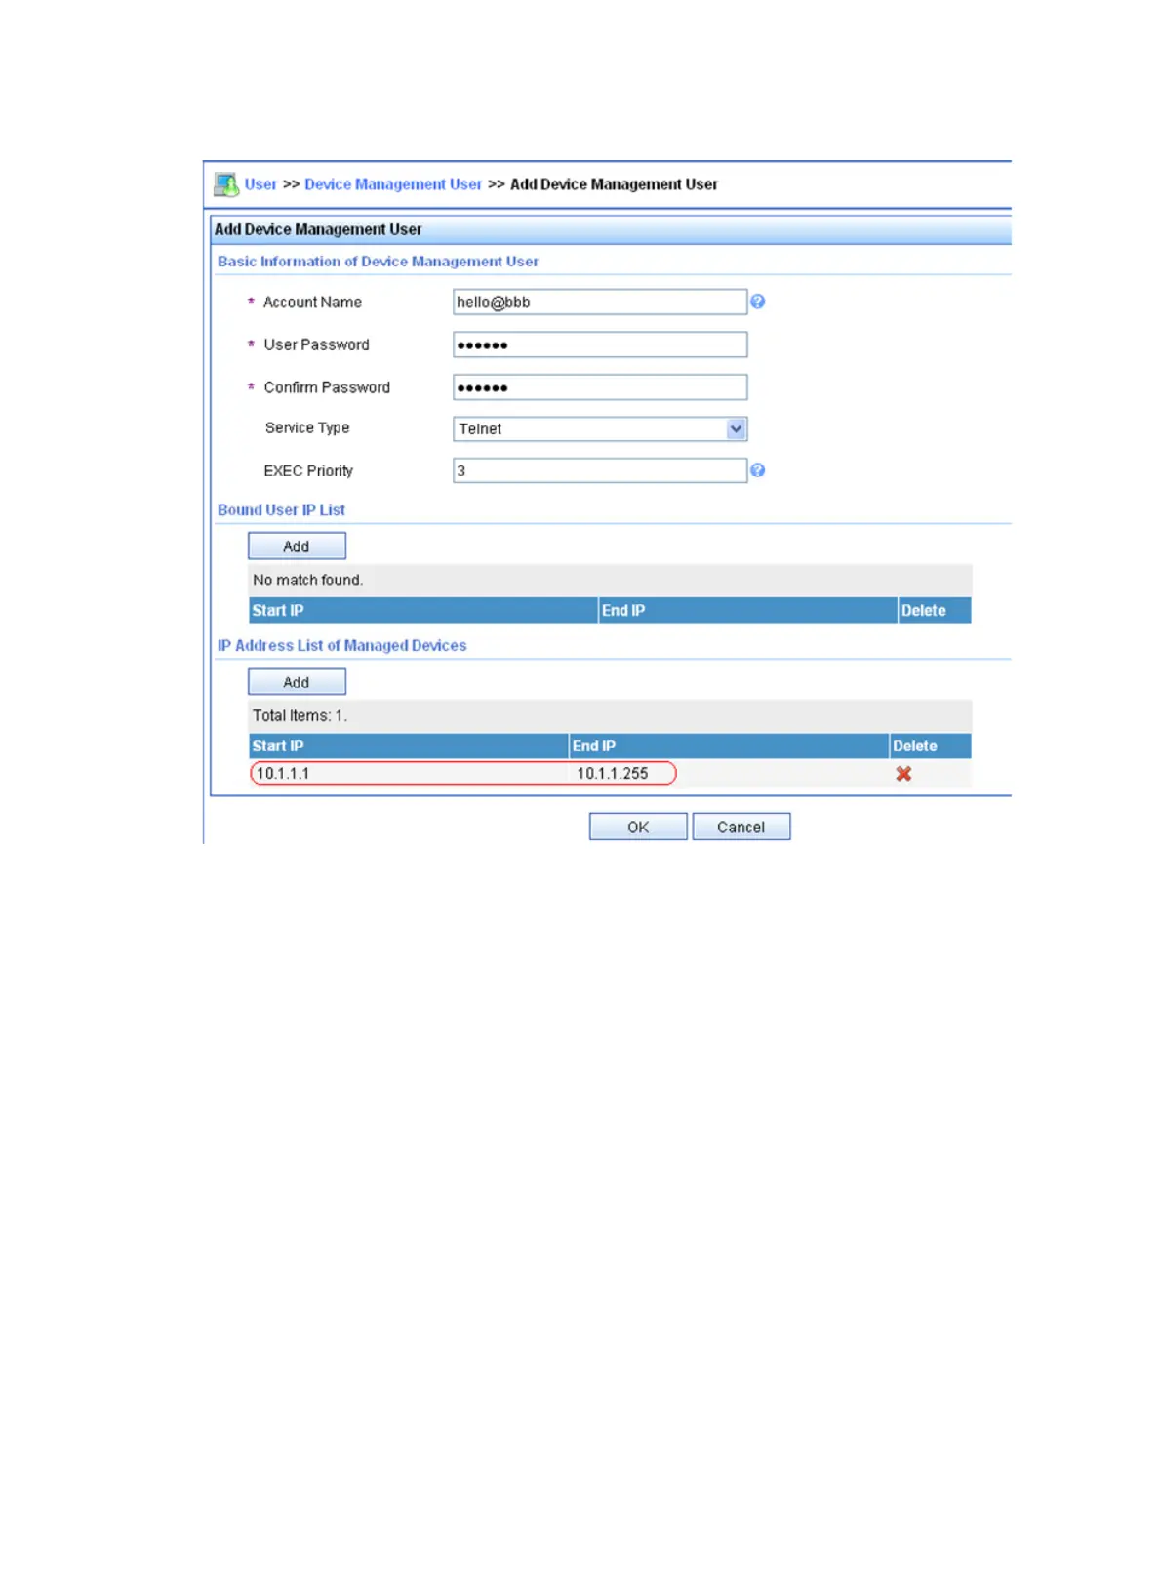Click End IP header in Bound User list
Image resolution: width=1161 pixels, height=1577 pixels.
[x=747, y=610]
